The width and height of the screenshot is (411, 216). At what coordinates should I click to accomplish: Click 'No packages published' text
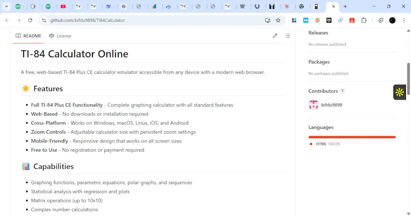pos(328,74)
